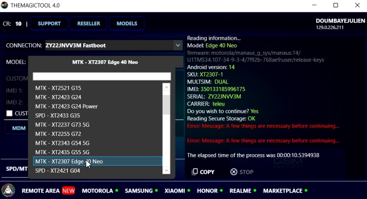Click the first red Error message line
Viewport: 367px width, 199px height.
point(263,126)
